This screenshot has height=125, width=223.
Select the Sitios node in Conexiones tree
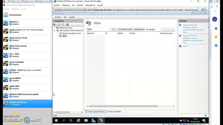tap(64, 36)
